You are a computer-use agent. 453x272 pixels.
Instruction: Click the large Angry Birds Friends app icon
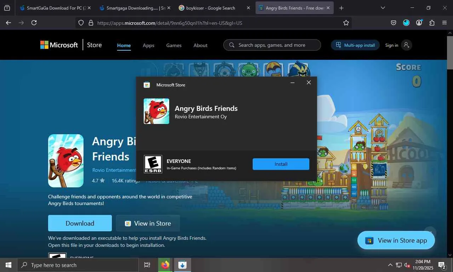(66, 161)
